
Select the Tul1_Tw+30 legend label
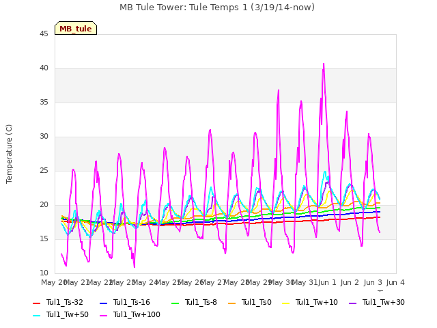[384, 302]
